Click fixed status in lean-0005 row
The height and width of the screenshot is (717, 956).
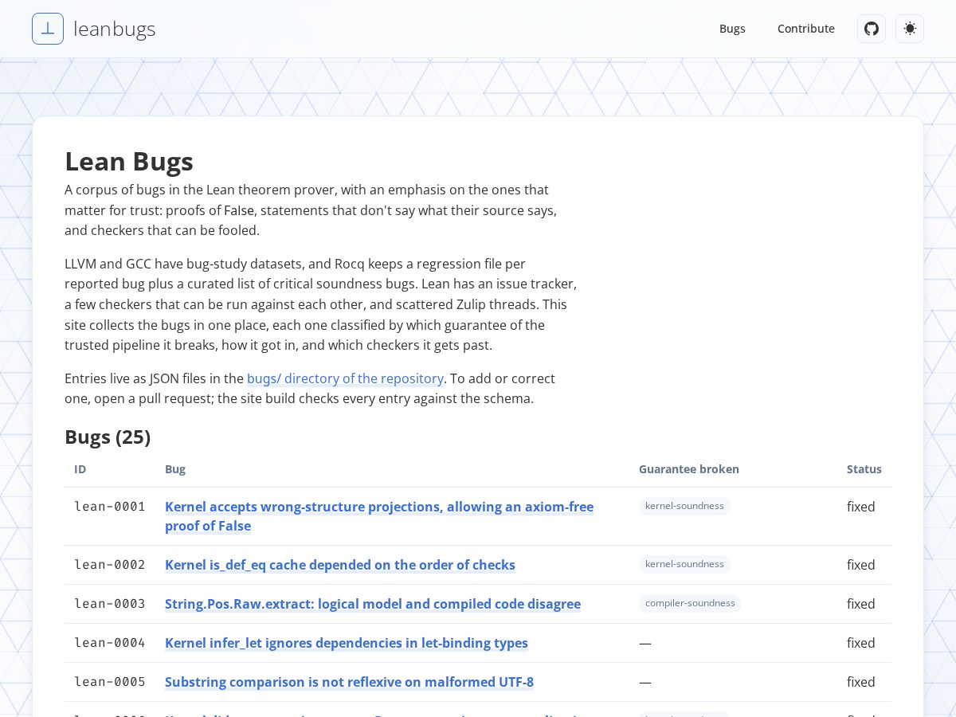(x=861, y=682)
